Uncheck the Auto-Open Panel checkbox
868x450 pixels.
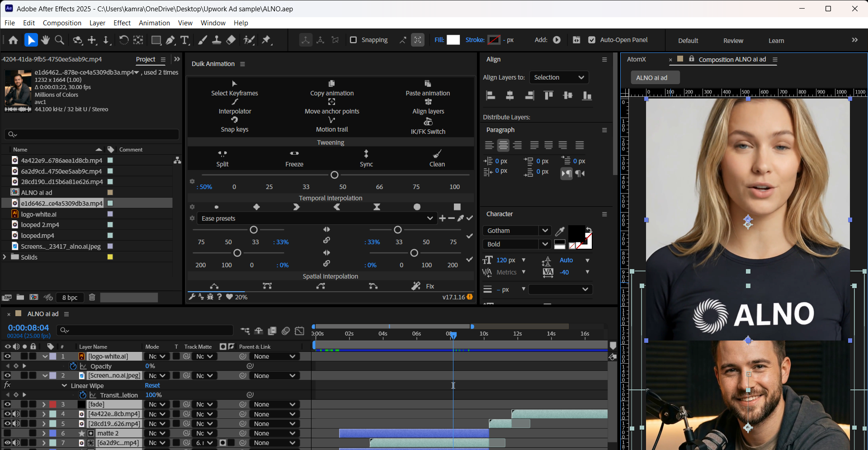[592, 40]
